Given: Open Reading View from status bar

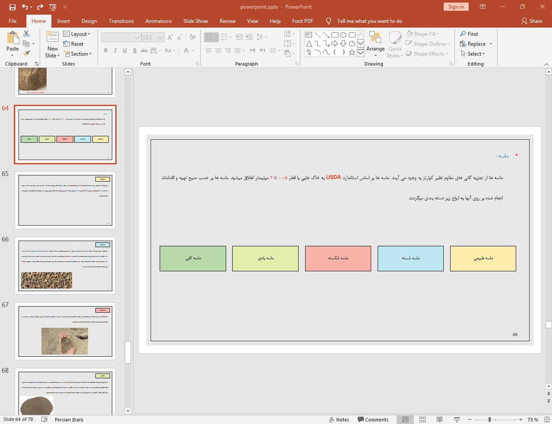Looking at the screenshot, I should coord(439,419).
